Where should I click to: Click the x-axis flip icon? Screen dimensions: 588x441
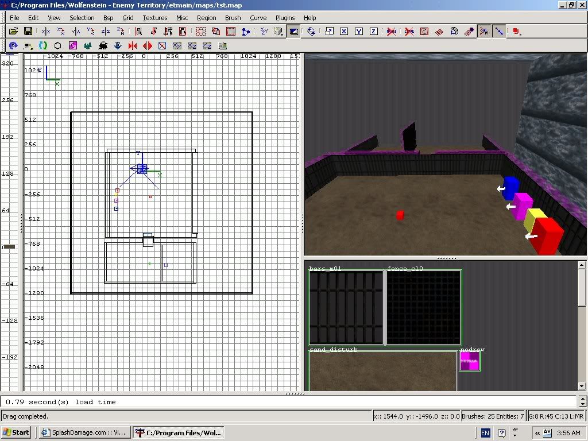point(46,31)
